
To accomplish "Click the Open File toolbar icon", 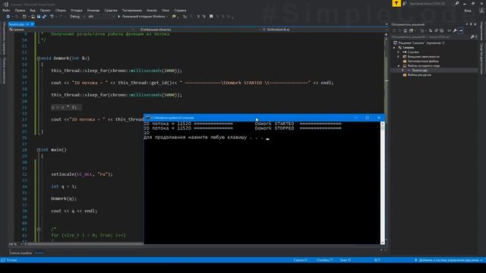I will click(33, 17).
